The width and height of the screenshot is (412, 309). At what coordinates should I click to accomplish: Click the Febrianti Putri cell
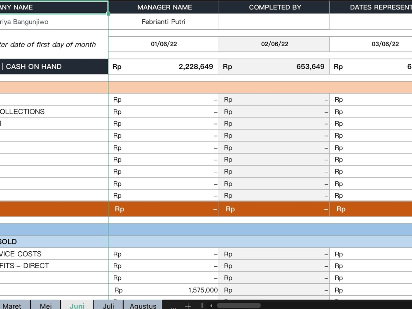point(164,21)
